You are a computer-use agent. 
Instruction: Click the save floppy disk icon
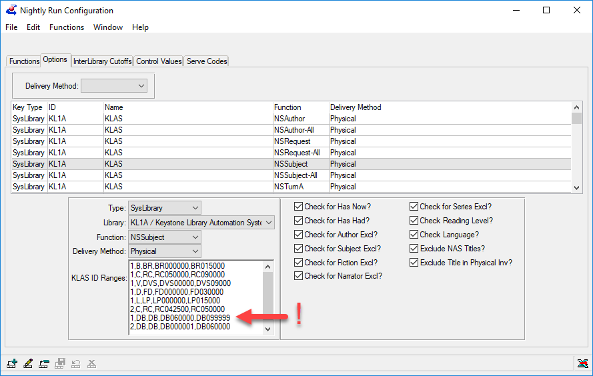coord(60,363)
